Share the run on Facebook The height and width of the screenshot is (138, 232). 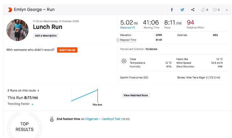tap(172, 10)
